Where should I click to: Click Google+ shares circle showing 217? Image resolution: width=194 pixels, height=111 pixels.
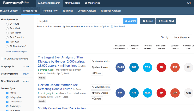pyautogui.click(x=175, y=93)
